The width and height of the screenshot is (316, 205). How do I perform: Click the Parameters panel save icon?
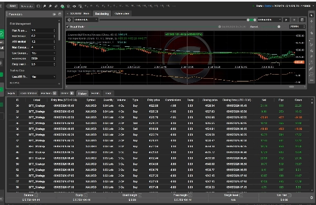pyautogui.click(x=60, y=14)
